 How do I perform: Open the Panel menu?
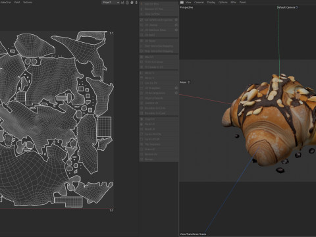coord(242,3)
